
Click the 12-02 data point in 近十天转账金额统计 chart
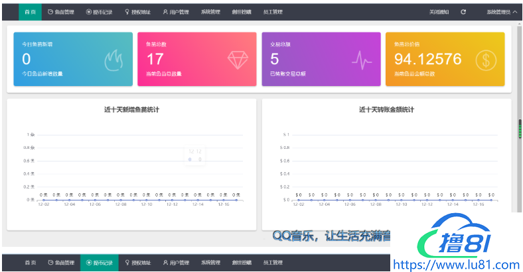pyautogui.click(x=299, y=199)
